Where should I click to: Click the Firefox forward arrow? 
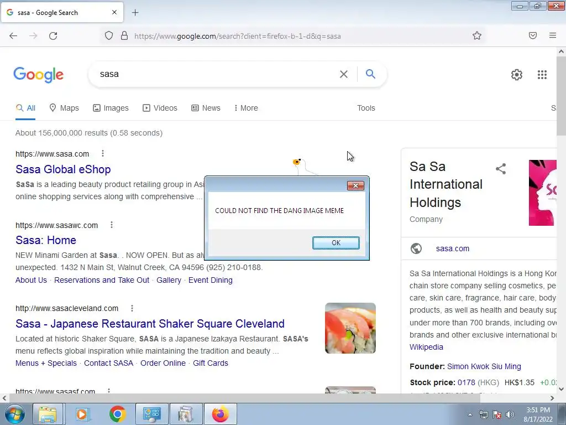tap(33, 36)
